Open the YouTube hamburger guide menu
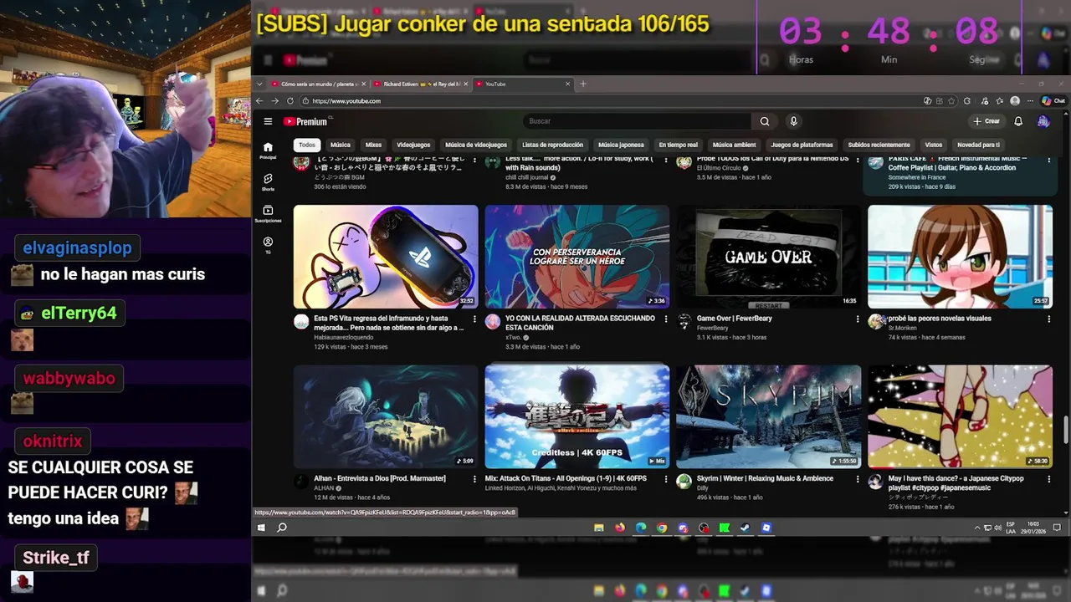Screen dimensions: 1071x602 pos(268,121)
